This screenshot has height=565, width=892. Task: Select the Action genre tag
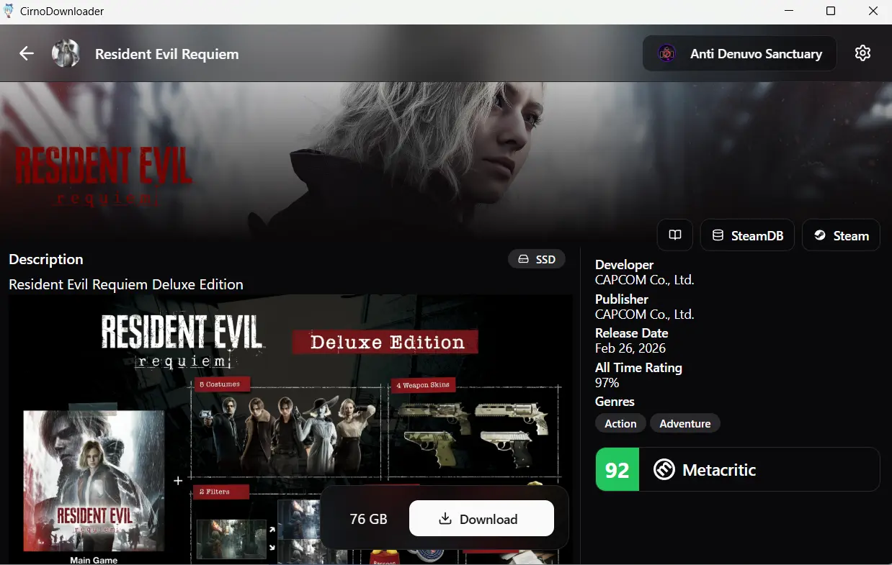[620, 423]
